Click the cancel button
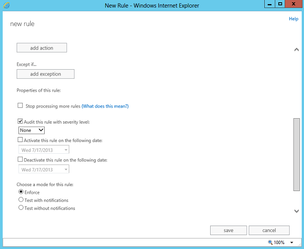The width and height of the screenshot is (304, 249). [269, 230]
